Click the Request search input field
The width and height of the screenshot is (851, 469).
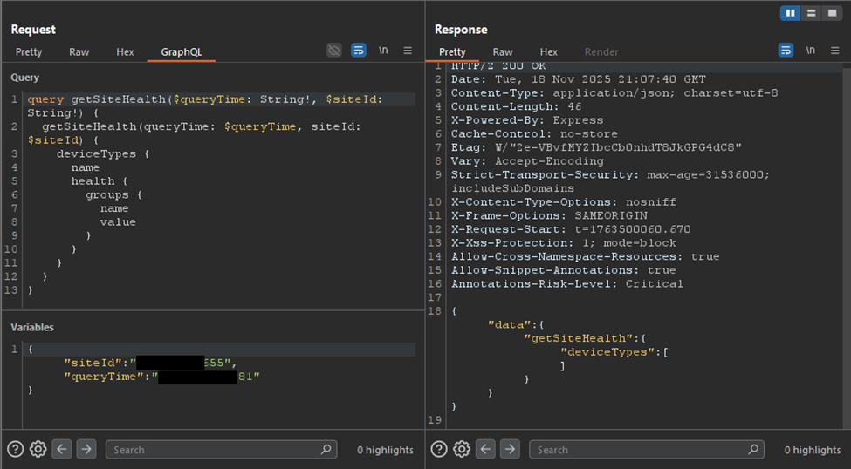(x=222, y=450)
